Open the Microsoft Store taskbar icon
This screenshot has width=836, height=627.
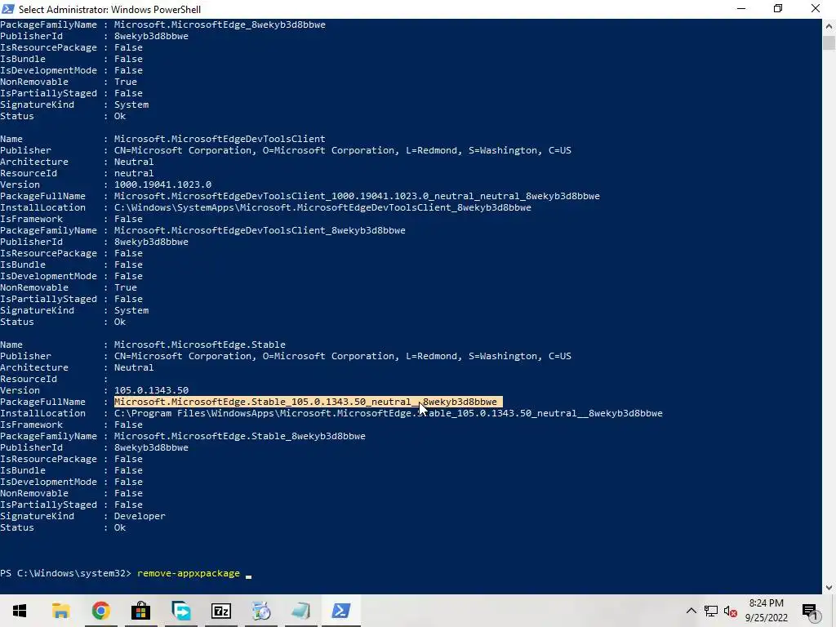pos(140,611)
